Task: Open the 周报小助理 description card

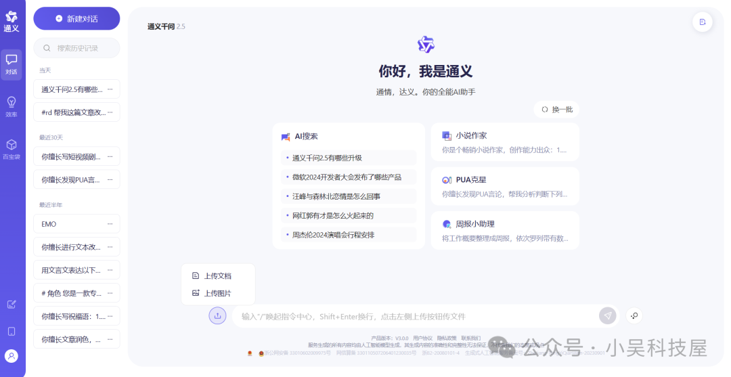Action: point(505,231)
